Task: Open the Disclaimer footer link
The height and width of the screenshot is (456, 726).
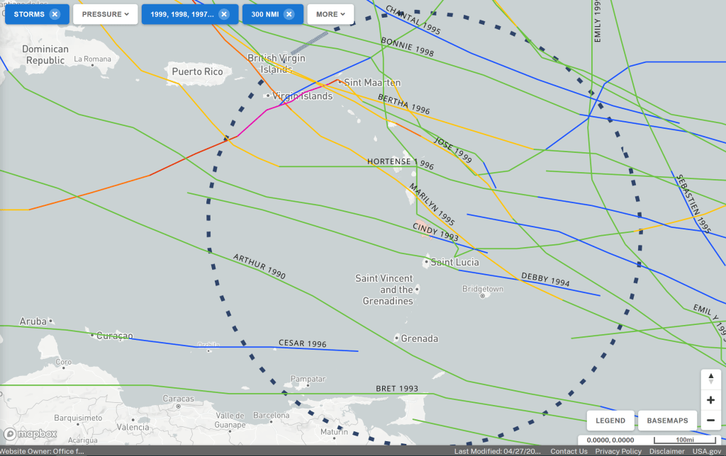Action: click(x=666, y=451)
